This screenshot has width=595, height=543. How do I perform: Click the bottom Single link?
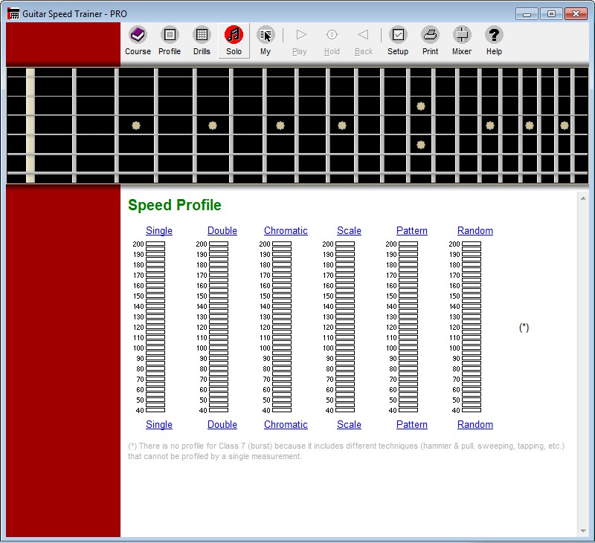tap(159, 424)
